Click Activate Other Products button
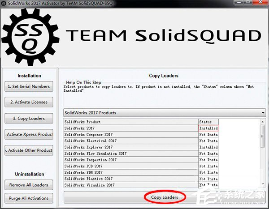Screen dimensions: 269x209 click(29, 150)
